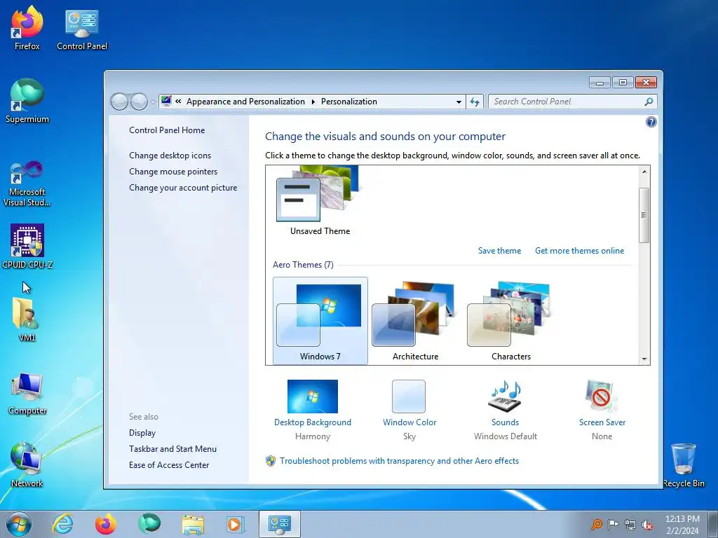Open Windows Explorer from the taskbar
This screenshot has width=718, height=538.
point(193,524)
